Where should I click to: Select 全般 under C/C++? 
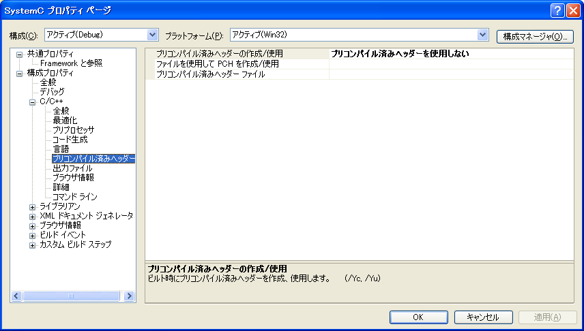click(x=61, y=111)
